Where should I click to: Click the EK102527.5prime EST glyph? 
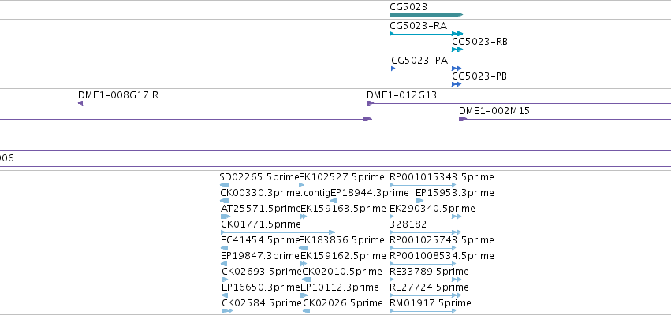[x=301, y=185]
